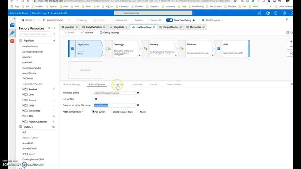
Task: Open the MovieDemoPipeline1 pipeline
Action: tap(32, 52)
